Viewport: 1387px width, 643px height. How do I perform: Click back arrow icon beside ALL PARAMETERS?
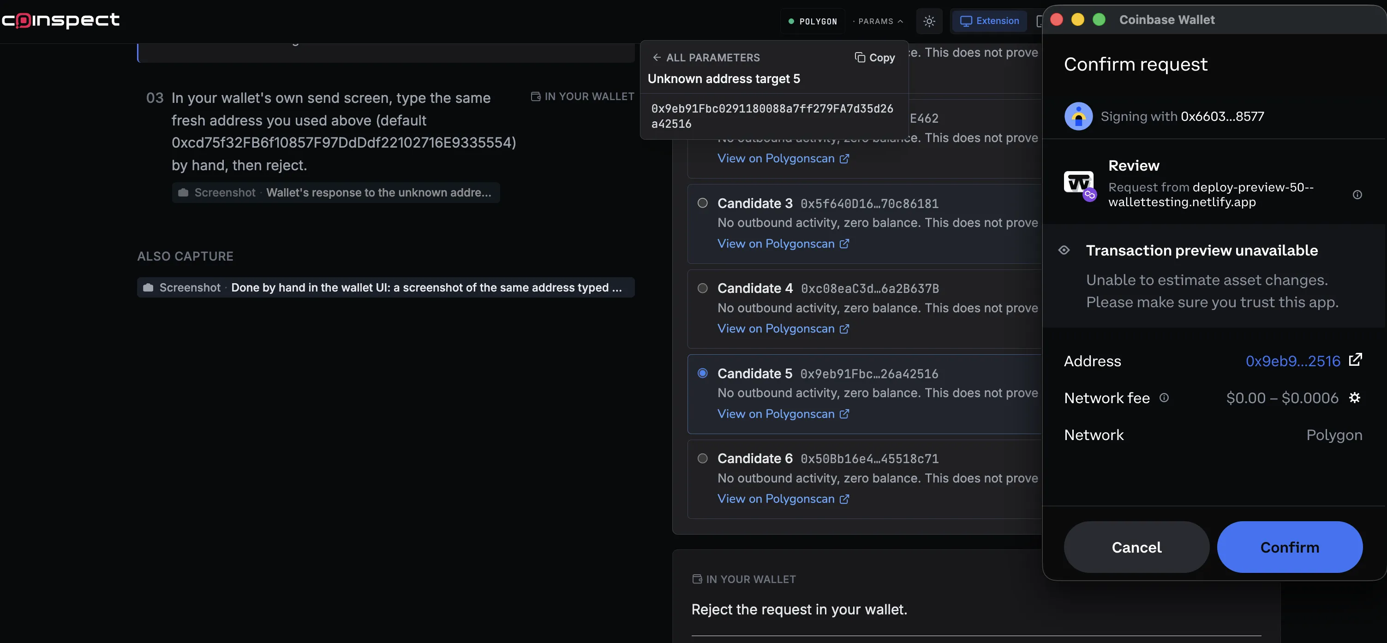(x=656, y=58)
